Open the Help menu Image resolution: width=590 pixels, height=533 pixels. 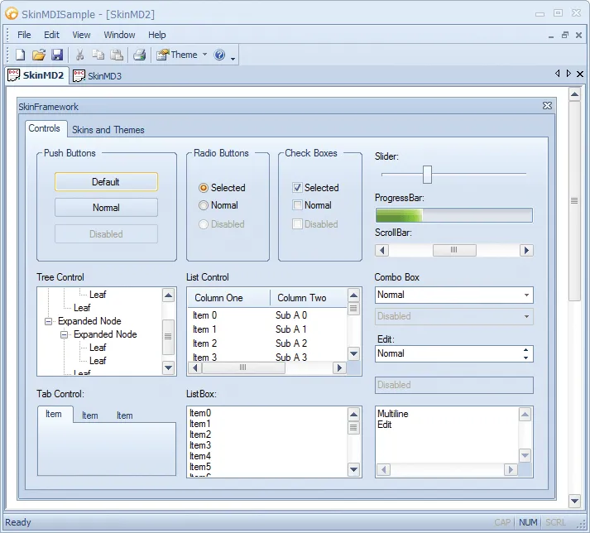[157, 35]
